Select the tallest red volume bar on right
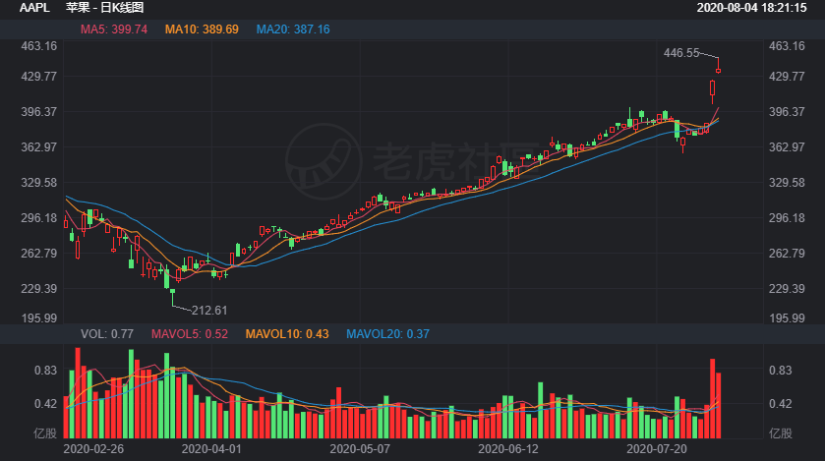The width and height of the screenshot is (825, 461). click(712, 398)
